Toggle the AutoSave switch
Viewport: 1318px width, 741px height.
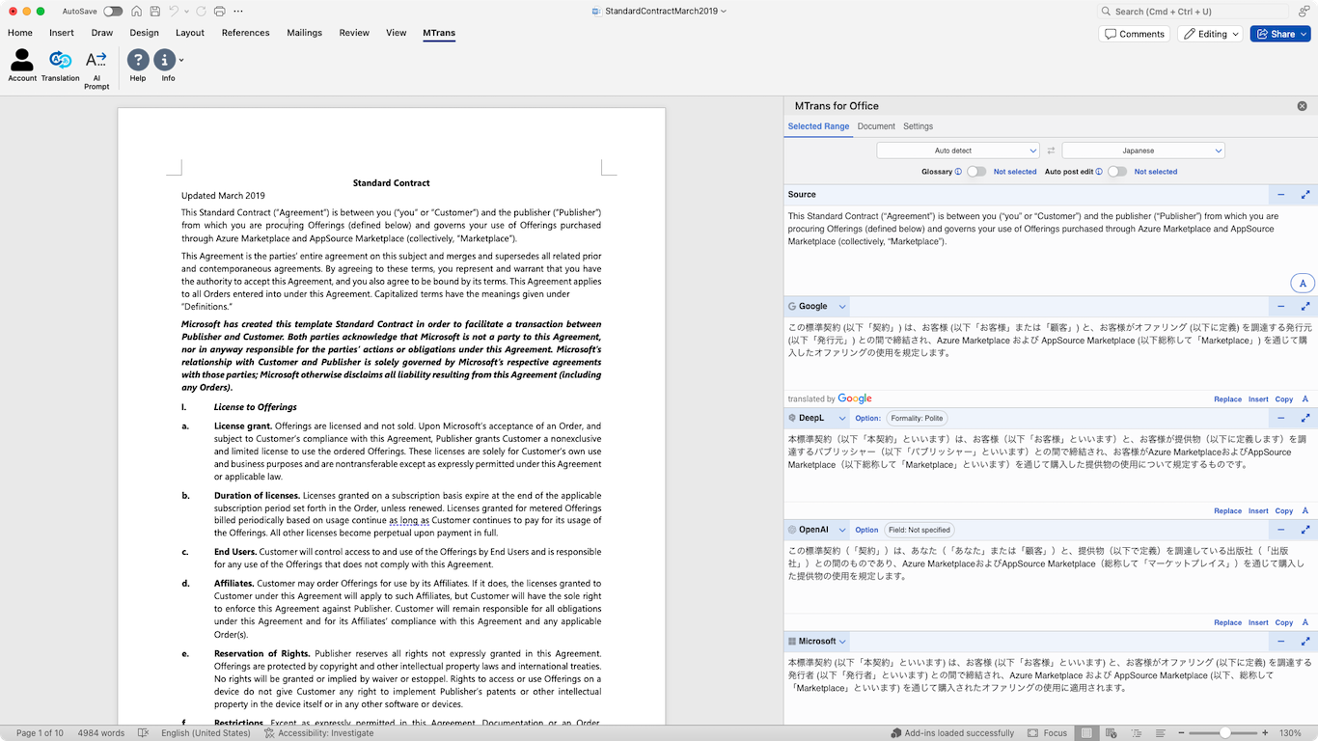pyautogui.click(x=113, y=12)
